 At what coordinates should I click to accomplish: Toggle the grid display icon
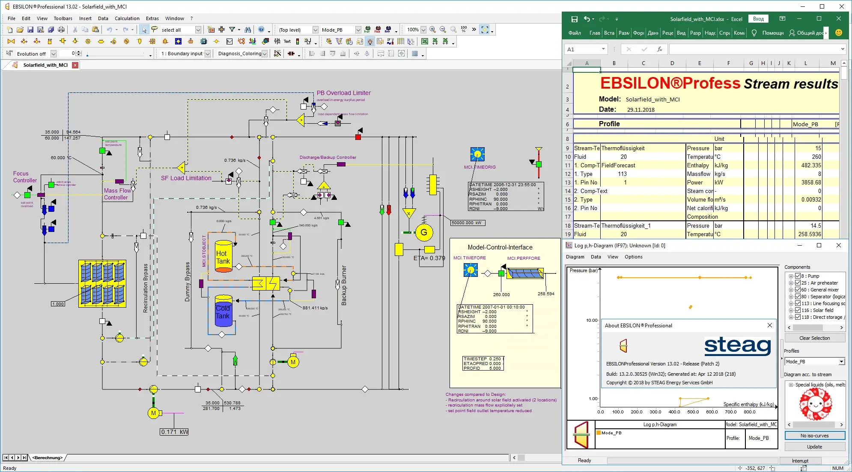pos(415,53)
